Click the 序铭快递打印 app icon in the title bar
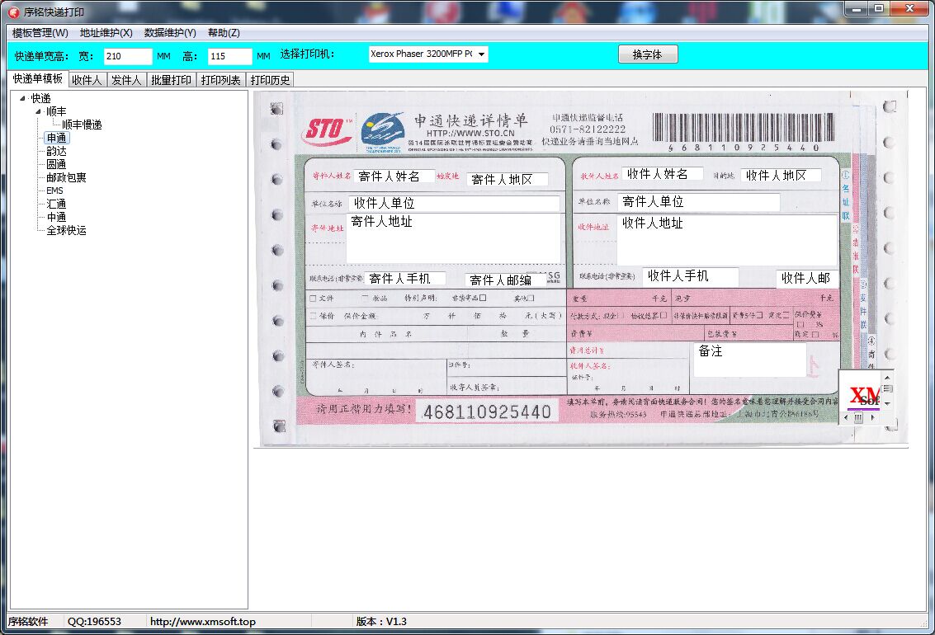 [x=14, y=12]
